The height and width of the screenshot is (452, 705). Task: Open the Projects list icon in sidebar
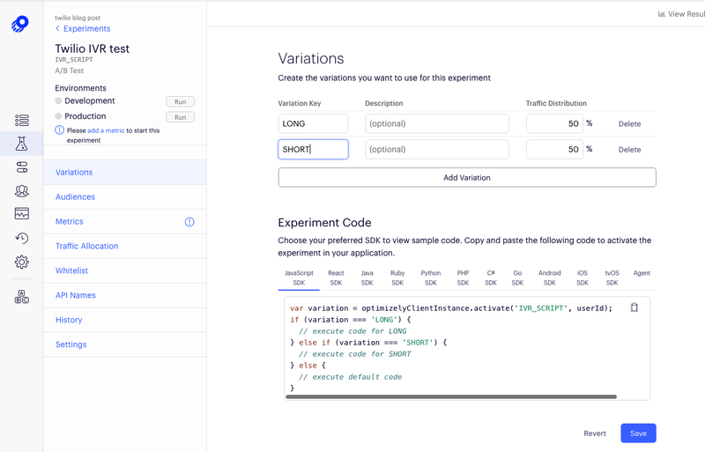[21, 120]
